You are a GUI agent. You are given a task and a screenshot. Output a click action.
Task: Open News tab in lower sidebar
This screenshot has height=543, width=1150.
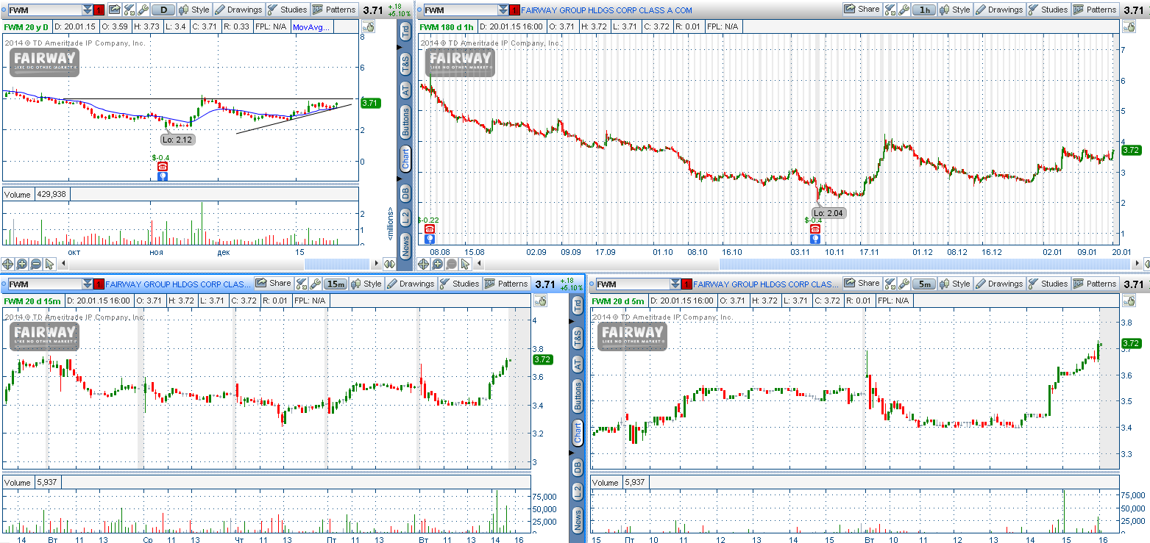pos(578,521)
